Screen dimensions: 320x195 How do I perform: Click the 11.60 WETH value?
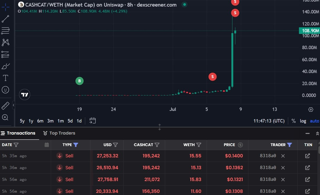196,191
